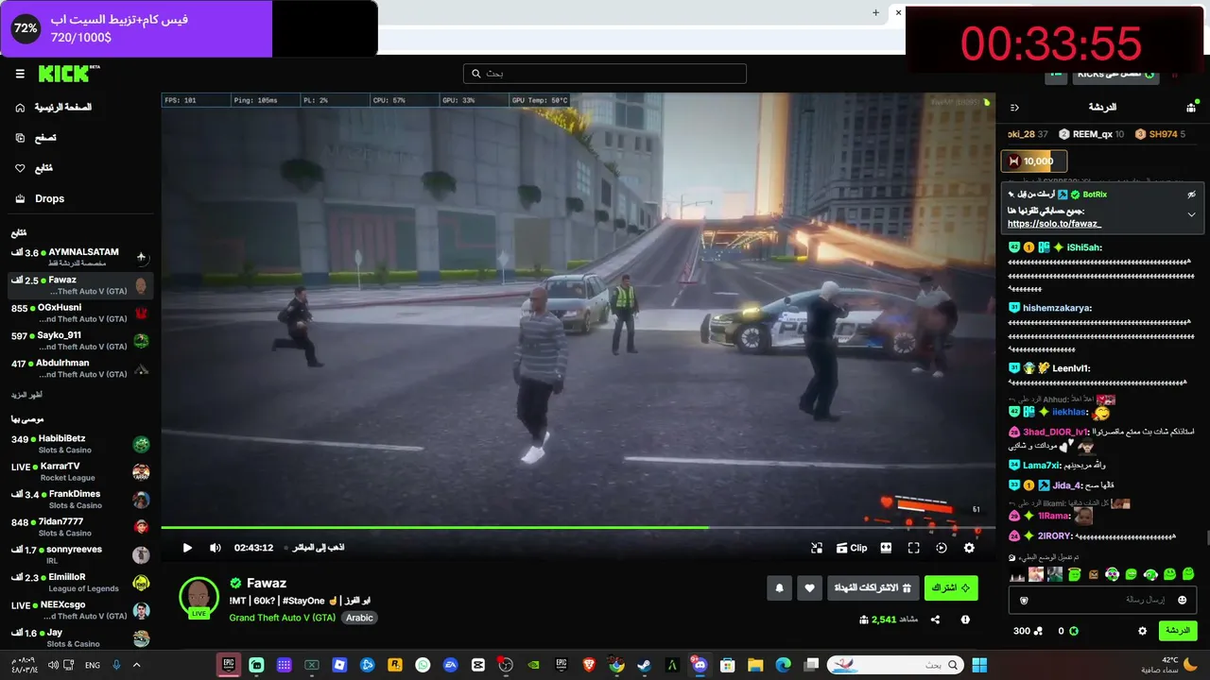
Task: Open the playback speed control icon
Action: tap(942, 548)
